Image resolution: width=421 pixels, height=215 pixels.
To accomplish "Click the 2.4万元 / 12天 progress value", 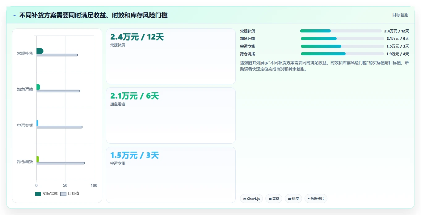I will [x=397, y=31].
